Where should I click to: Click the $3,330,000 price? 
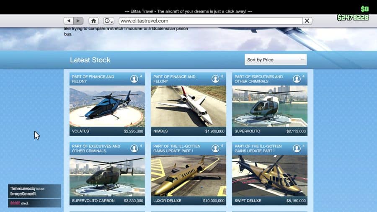click(x=134, y=201)
